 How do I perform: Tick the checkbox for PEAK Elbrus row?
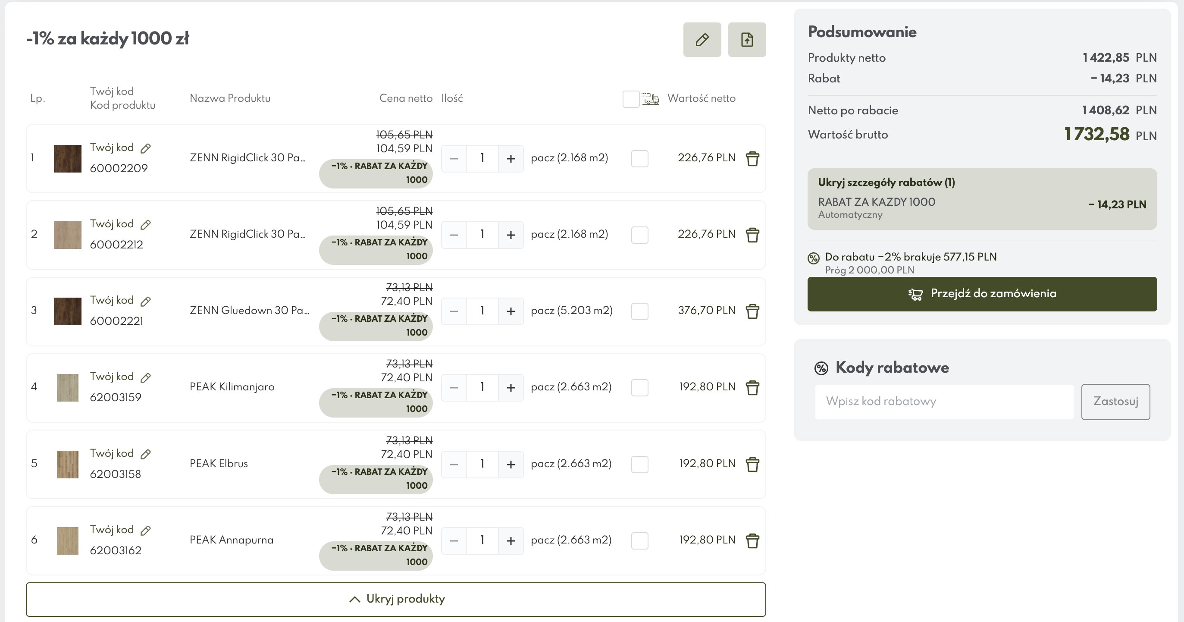[639, 464]
